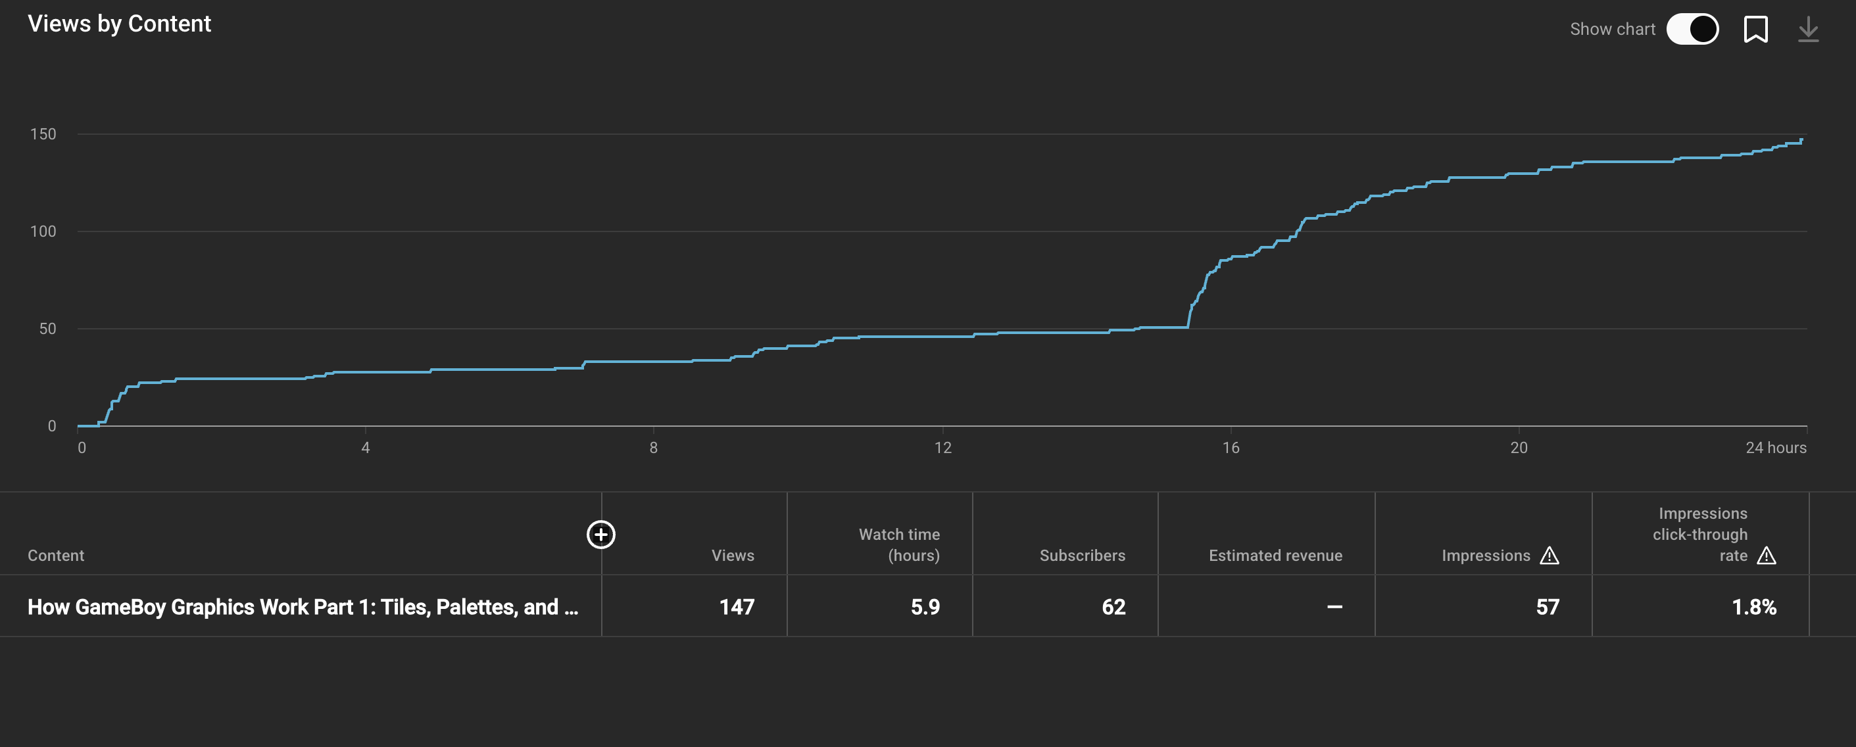
Task: Bookmark the Views by Content report
Action: click(1757, 29)
